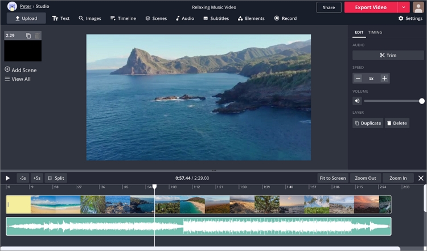Open the Images search tool
This screenshot has width=427, height=251.
click(x=90, y=18)
